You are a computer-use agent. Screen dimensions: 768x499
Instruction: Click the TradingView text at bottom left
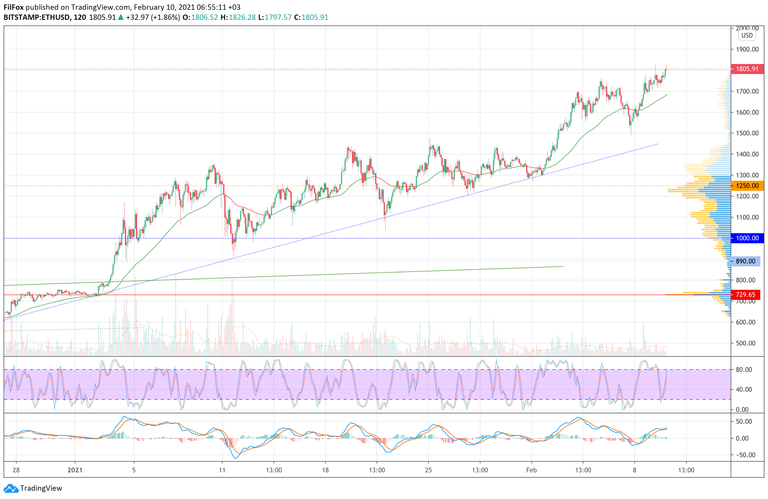(x=41, y=488)
